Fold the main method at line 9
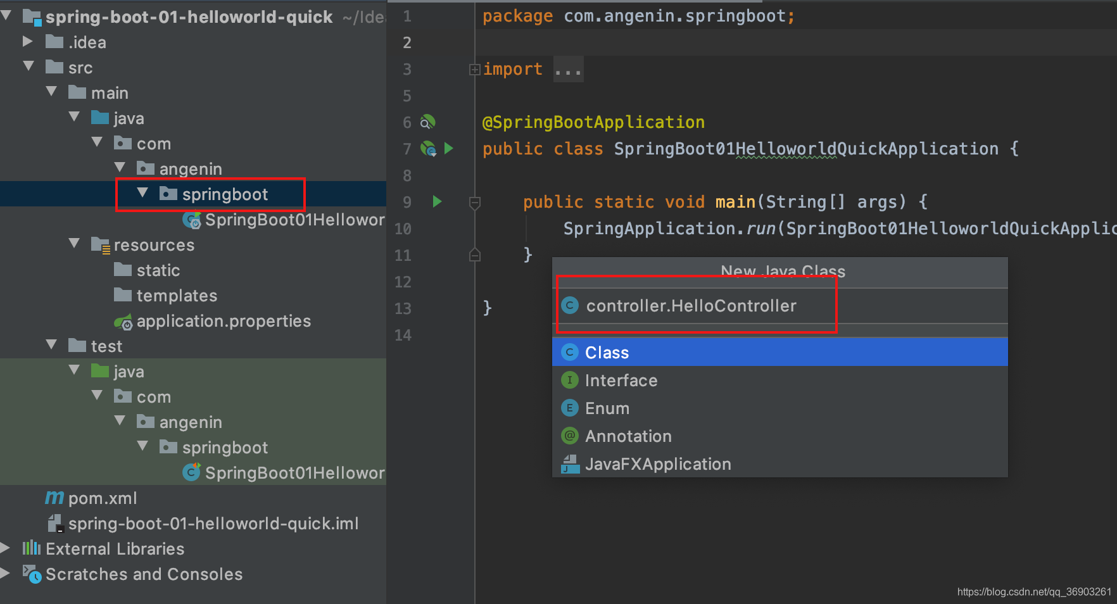Image resolution: width=1117 pixels, height=604 pixels. tap(475, 203)
